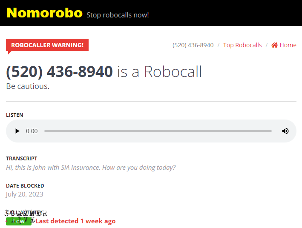Click the 0:00 audio time display

[32, 131]
